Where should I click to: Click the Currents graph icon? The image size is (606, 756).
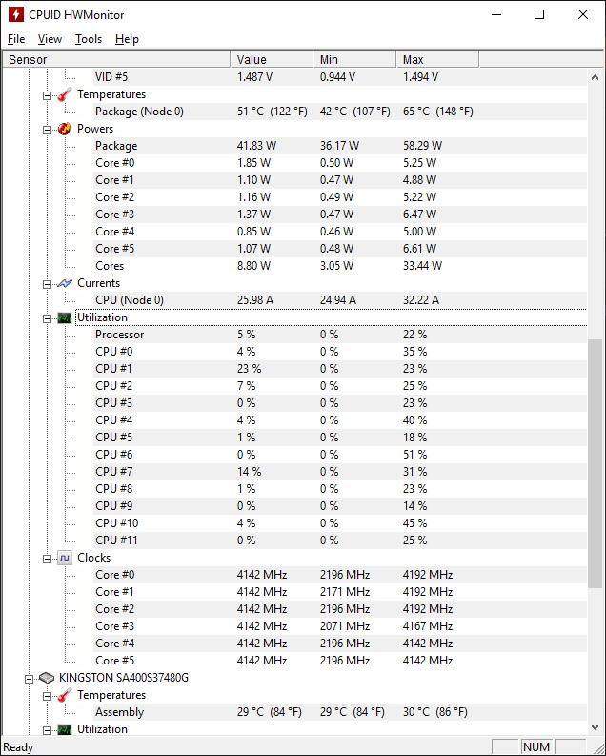point(65,283)
